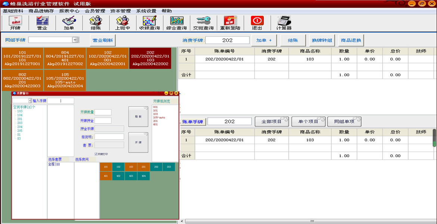Click the 营业刷新 button
437x224 pixels.
click(x=103, y=40)
